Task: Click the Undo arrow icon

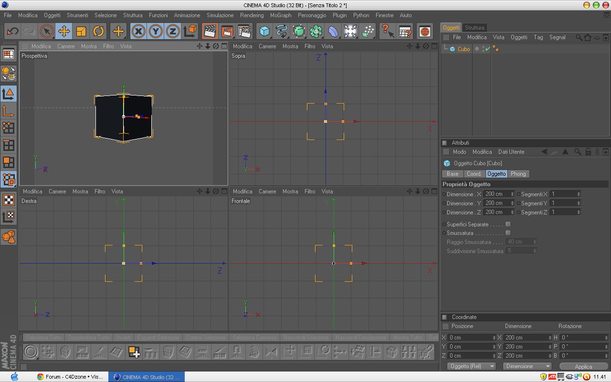Action: pyautogui.click(x=12, y=32)
